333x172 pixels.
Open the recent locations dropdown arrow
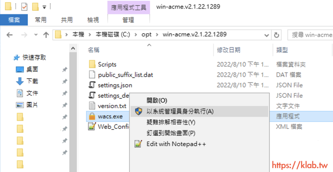click(x=36, y=35)
